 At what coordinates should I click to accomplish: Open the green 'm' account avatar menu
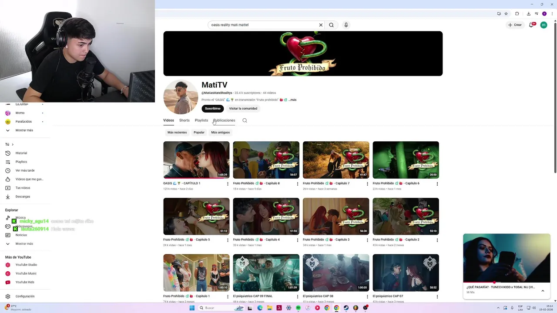(x=544, y=25)
